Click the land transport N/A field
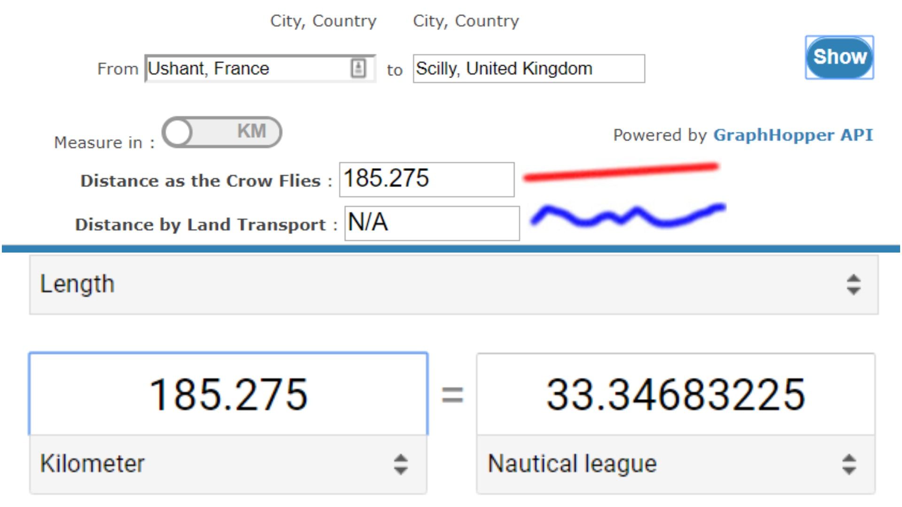This screenshot has width=902, height=507. (431, 223)
